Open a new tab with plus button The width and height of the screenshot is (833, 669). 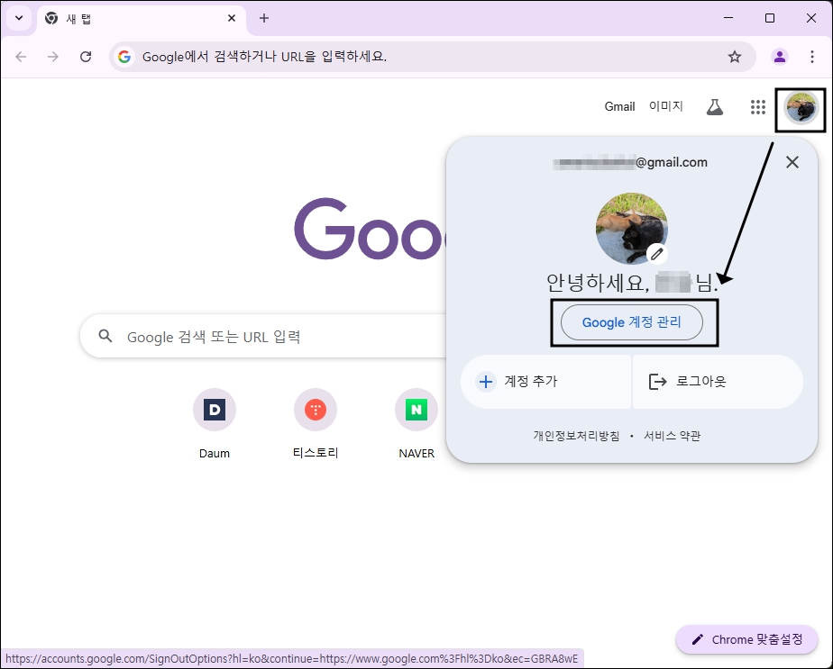[261, 18]
